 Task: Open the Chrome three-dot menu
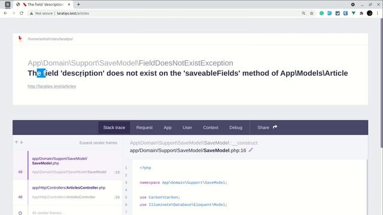[x=378, y=13]
